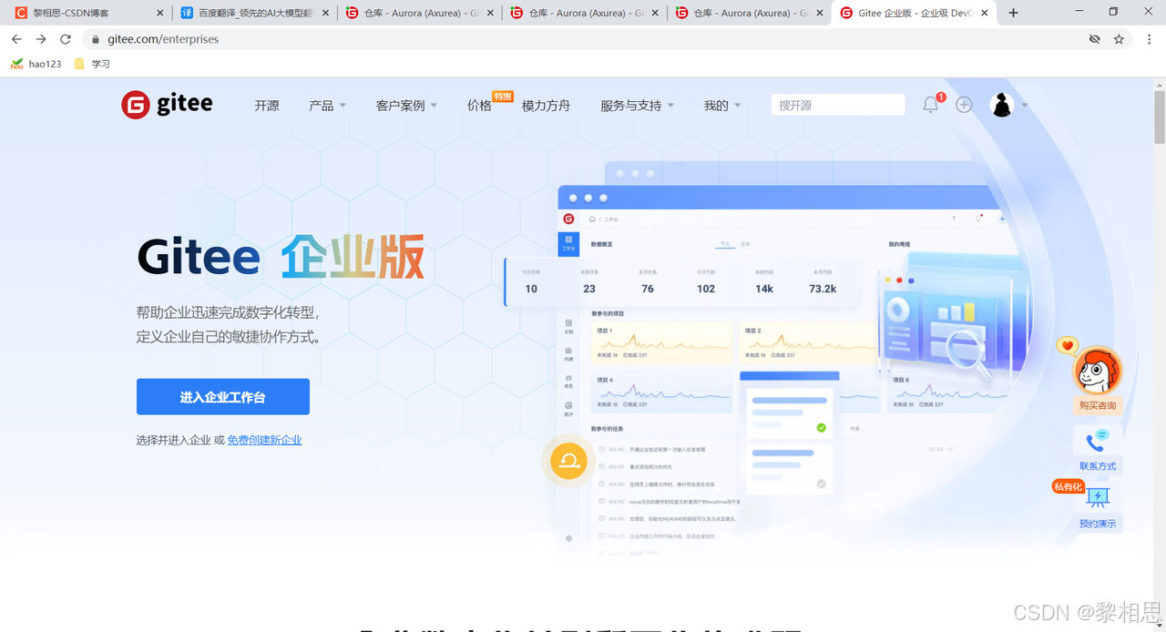Click the 搜开源 search field
This screenshot has width=1166, height=632.
(838, 105)
